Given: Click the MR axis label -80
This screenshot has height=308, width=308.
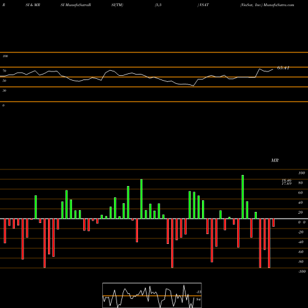Looking at the screenshot, I should (301, 262).
